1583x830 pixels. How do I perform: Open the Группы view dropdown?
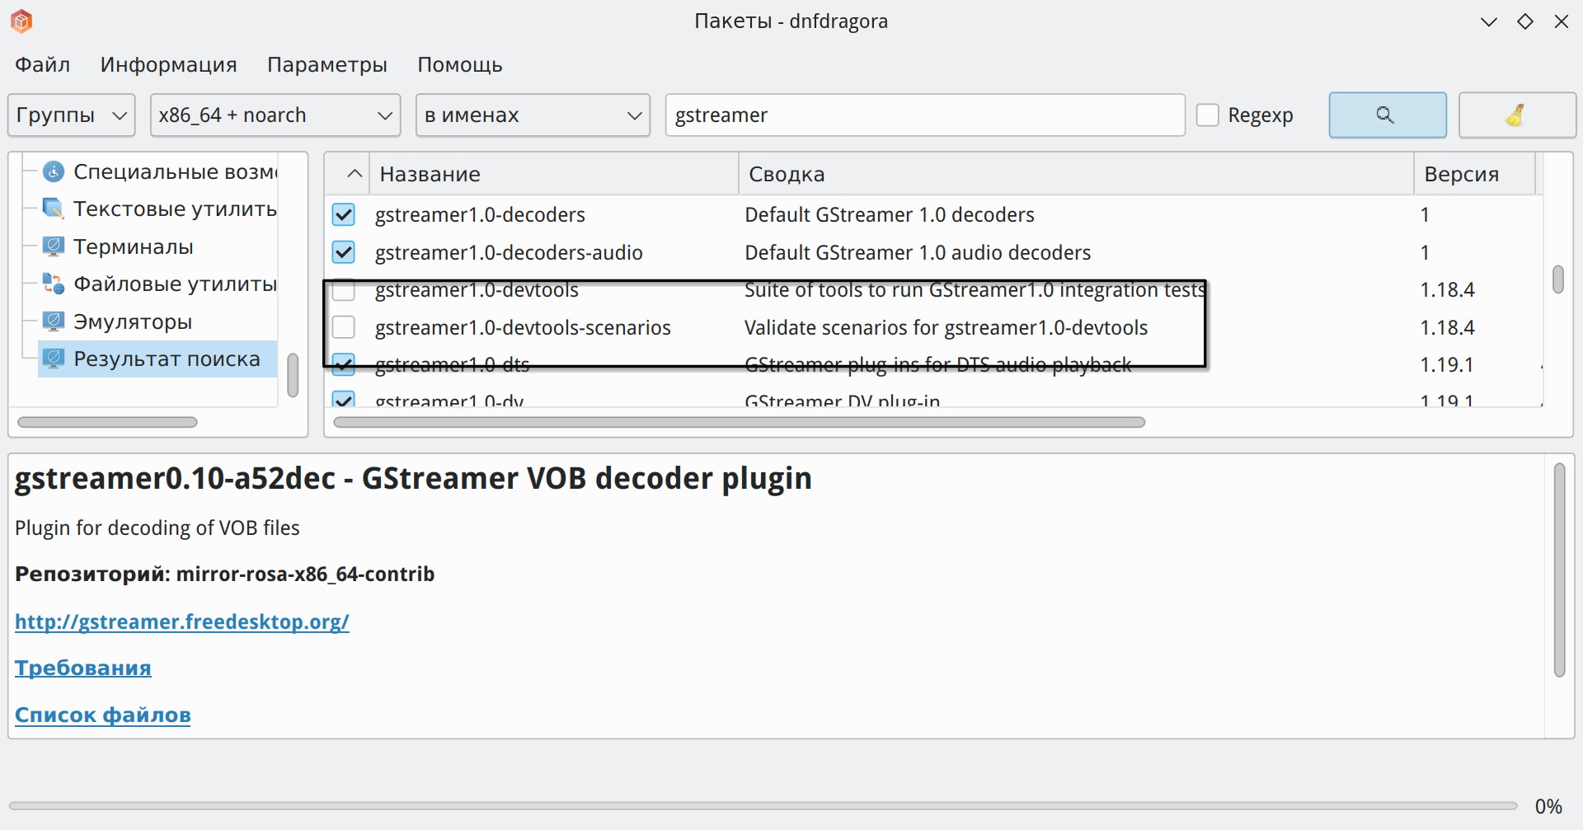pos(71,115)
